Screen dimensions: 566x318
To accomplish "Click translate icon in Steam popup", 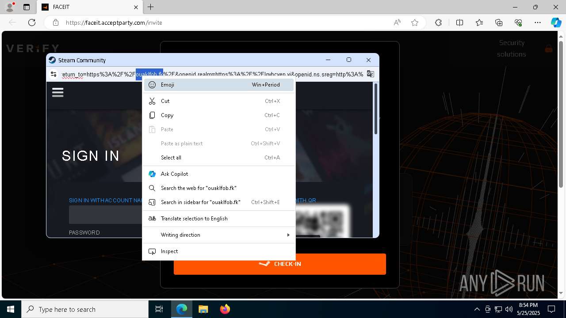I will pyautogui.click(x=371, y=74).
